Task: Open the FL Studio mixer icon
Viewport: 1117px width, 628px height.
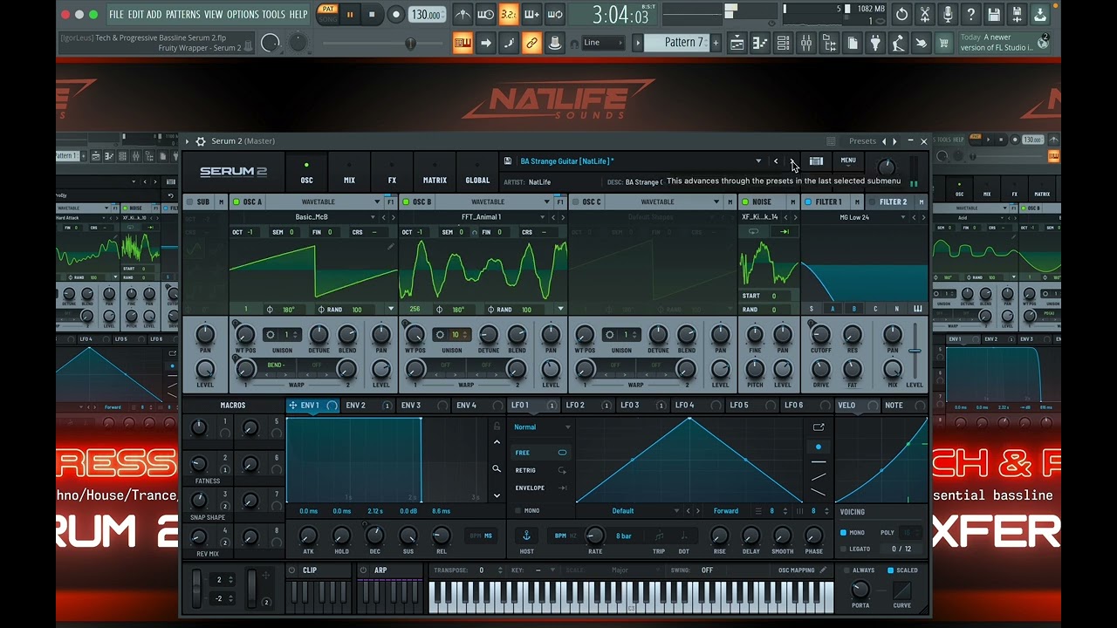Action: coord(806,43)
